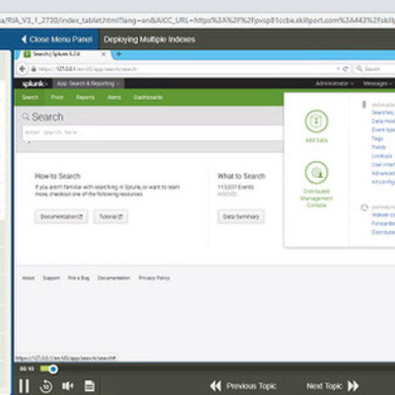Go to Next Topic
Screen dimensions: 395x395
[x=333, y=386]
